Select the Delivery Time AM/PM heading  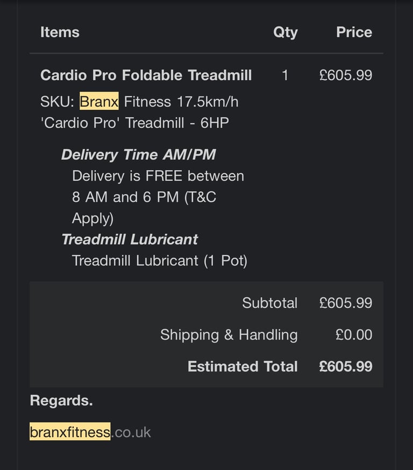tap(138, 155)
